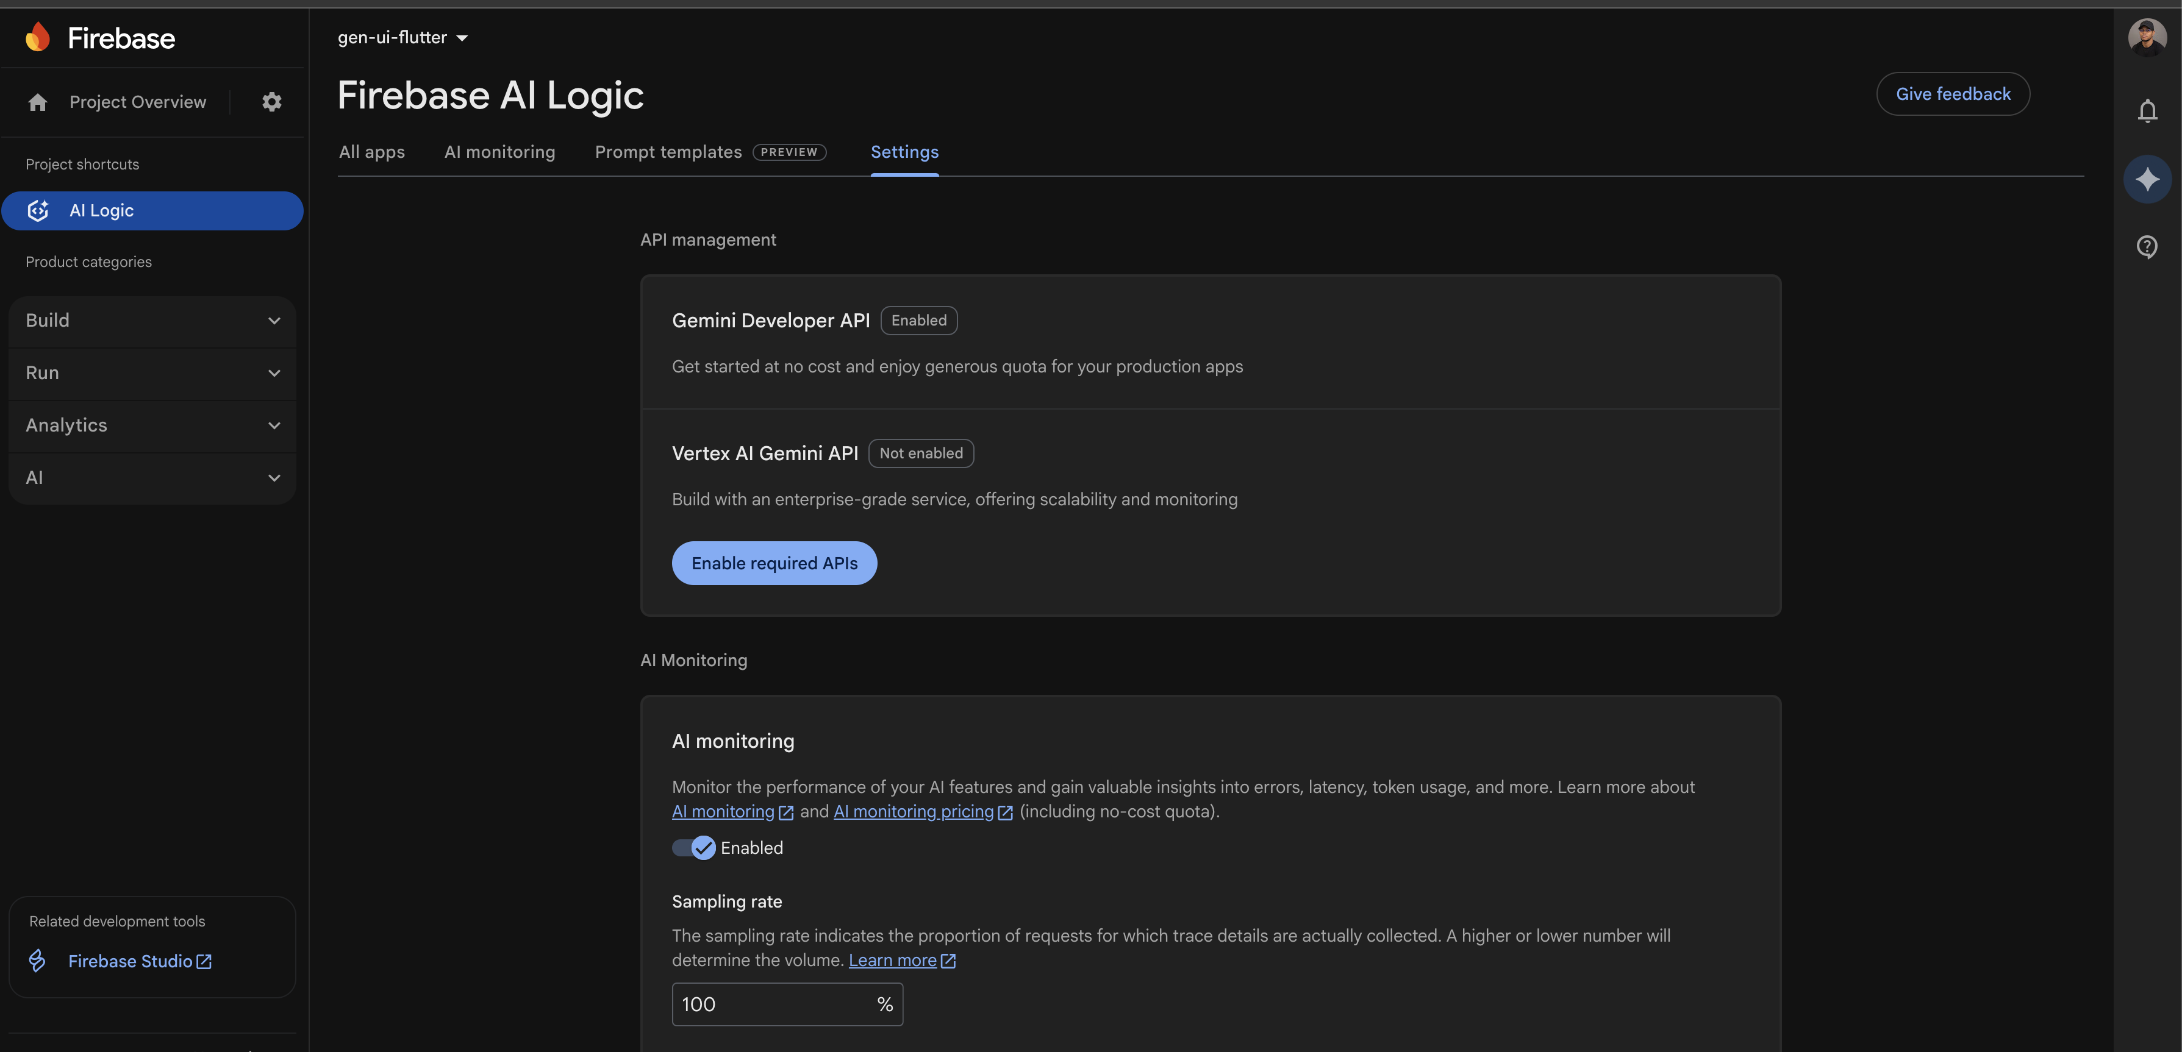Open the AI monitoring documentation link
2182x1052 pixels.
(723, 812)
